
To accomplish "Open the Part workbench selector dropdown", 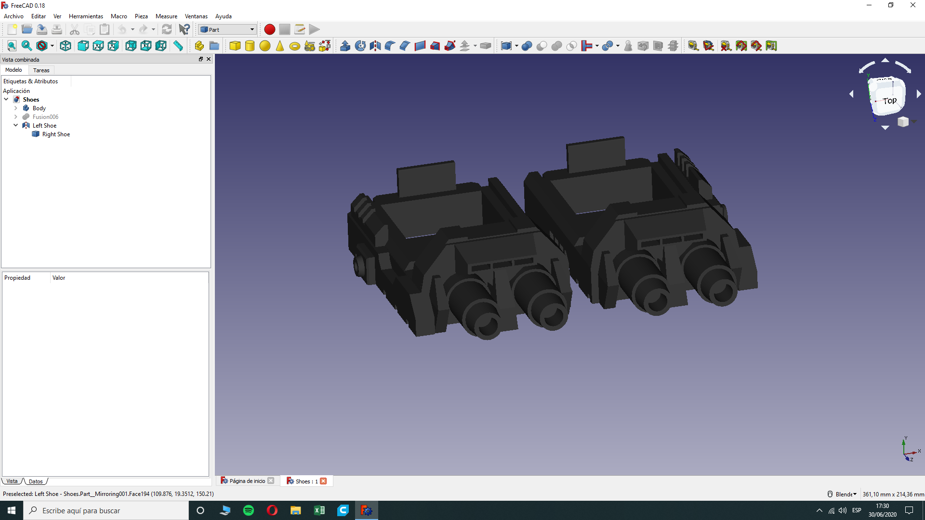I will pyautogui.click(x=227, y=29).
